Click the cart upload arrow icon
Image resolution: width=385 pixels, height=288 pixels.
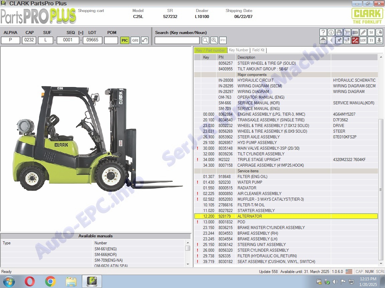347,40
